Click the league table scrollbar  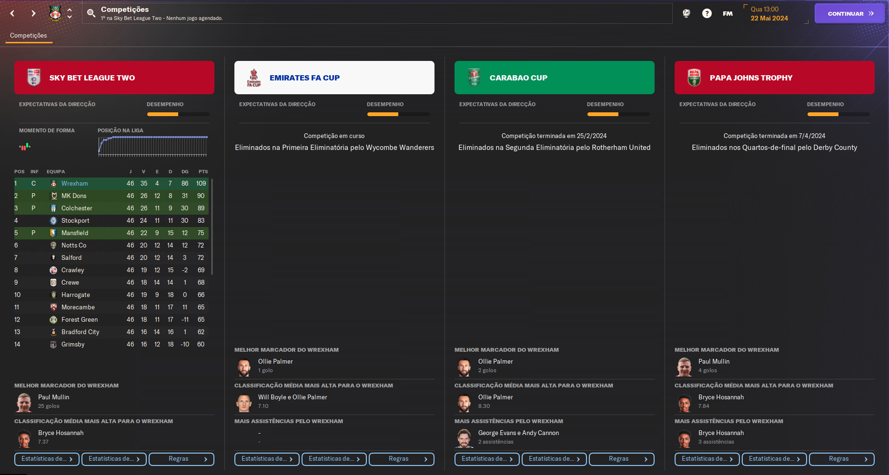click(212, 227)
